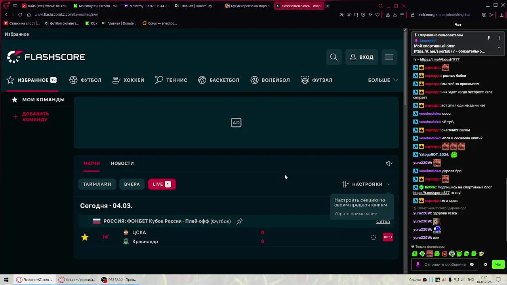The width and height of the screenshot is (507, 285).
Task: Open the t.me/Aboosh1777 link in chat
Action: point(439,59)
